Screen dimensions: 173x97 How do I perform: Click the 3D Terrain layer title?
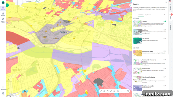[x=145, y=39]
